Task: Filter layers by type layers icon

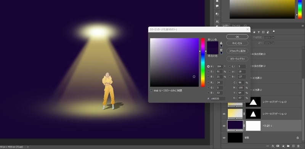Action: (259, 32)
